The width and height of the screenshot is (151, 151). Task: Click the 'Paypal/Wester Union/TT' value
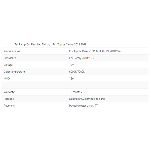coord(83,106)
